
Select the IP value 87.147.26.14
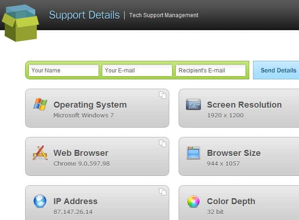pyautogui.click(x=73, y=212)
